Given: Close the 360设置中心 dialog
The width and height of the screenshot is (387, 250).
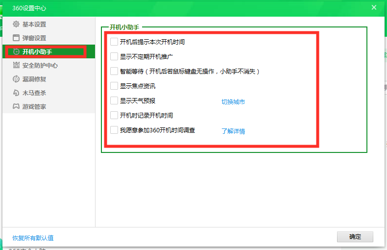Looking at the screenshot, I should [x=374, y=7].
